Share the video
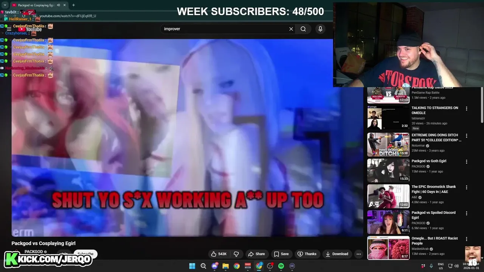484x272 pixels. tap(256, 254)
